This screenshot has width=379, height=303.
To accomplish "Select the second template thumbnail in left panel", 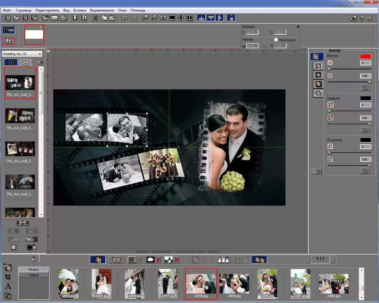I will tap(20, 116).
